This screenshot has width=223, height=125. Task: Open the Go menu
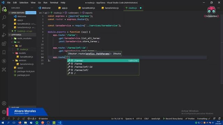pyautogui.click(x=39, y=2)
